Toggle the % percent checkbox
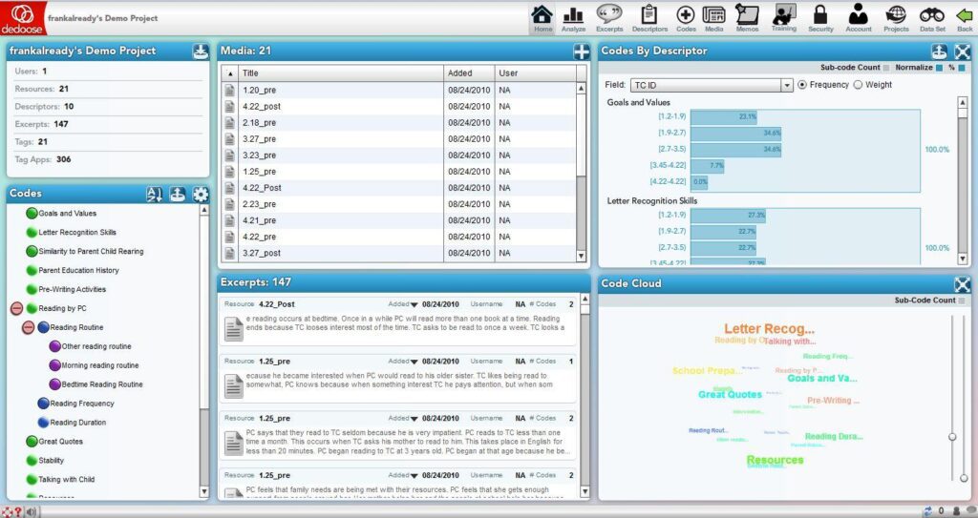The width and height of the screenshot is (978, 518). (x=961, y=68)
